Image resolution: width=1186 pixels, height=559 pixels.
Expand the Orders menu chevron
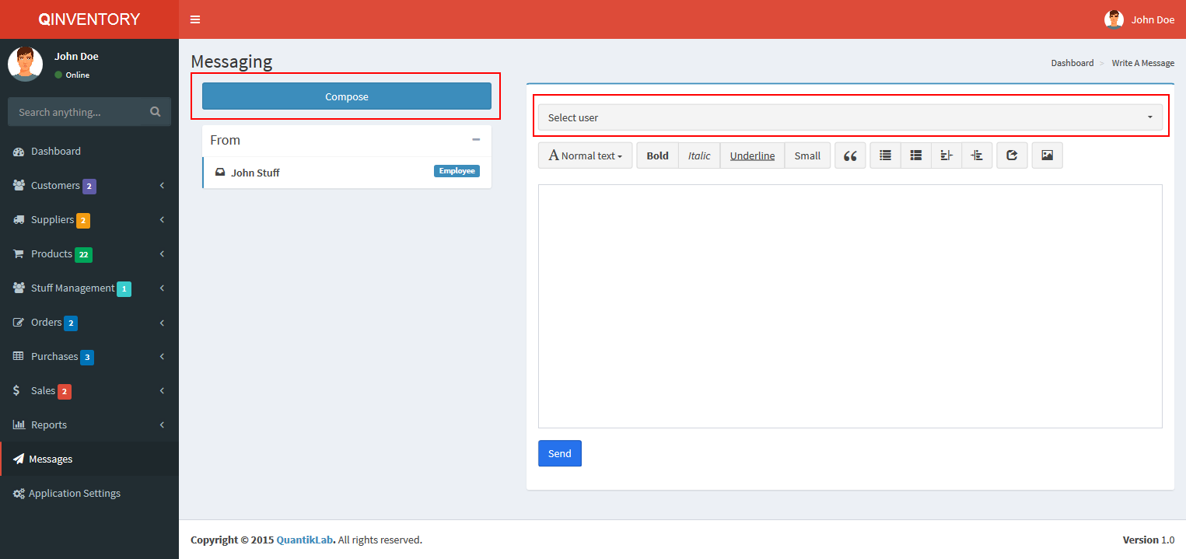[x=162, y=323]
